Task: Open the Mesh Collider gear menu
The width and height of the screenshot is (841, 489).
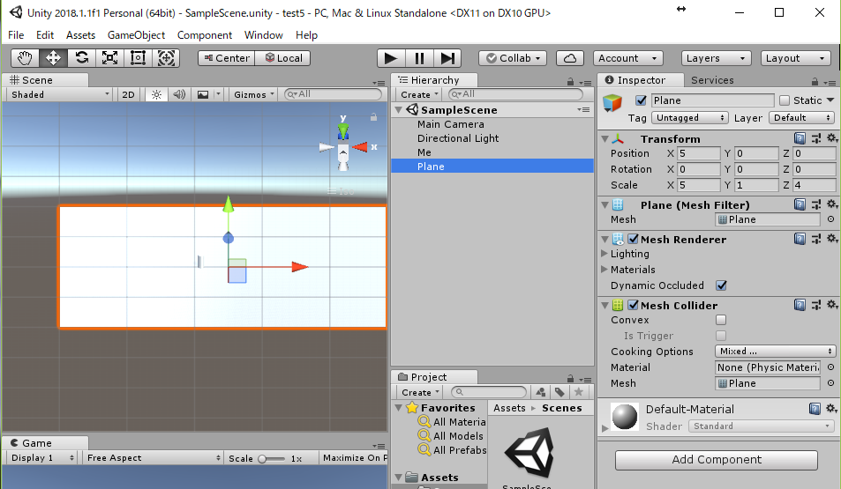Action: point(832,304)
